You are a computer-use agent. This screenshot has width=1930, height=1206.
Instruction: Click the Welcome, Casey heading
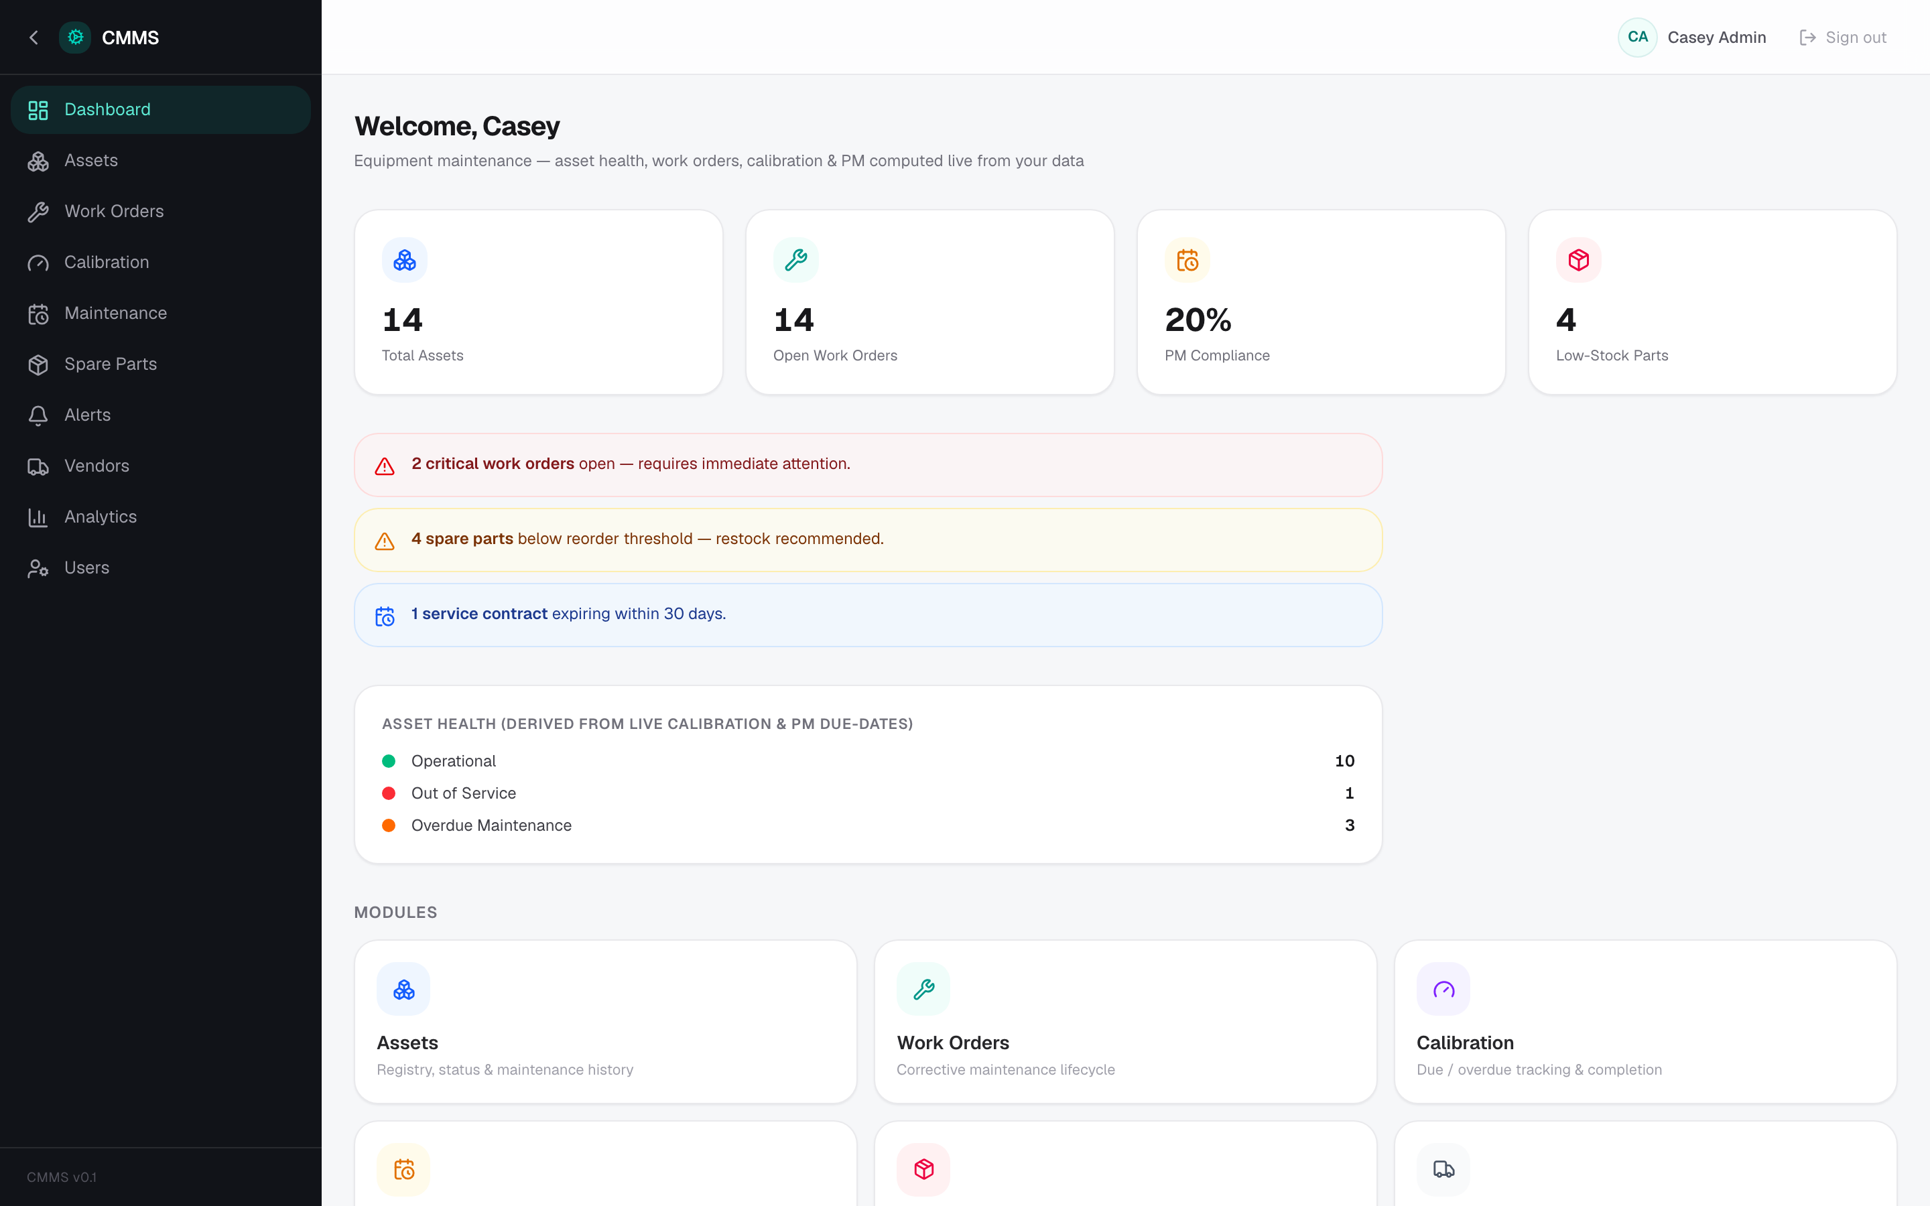pyautogui.click(x=457, y=126)
